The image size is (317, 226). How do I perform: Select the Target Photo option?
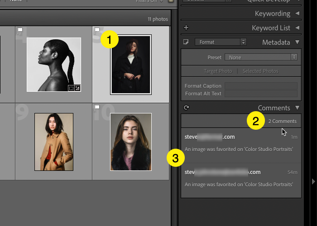[218, 71]
